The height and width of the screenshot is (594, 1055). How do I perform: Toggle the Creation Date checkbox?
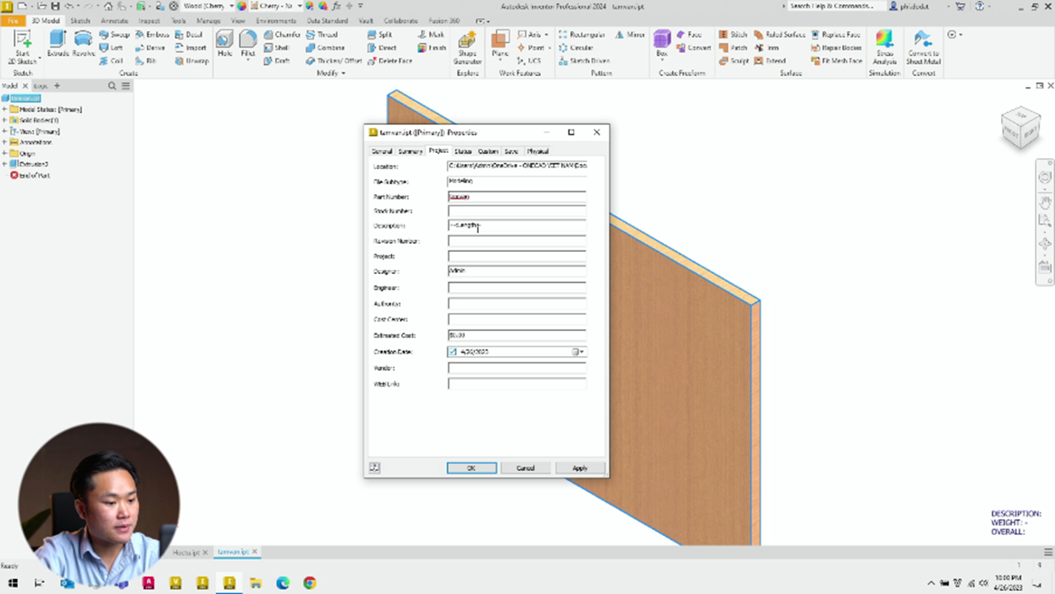[x=452, y=352]
